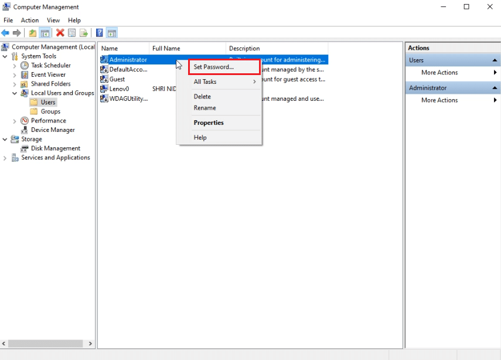Expand the Task Scheduler node
The height and width of the screenshot is (360, 501).
[x=15, y=66]
